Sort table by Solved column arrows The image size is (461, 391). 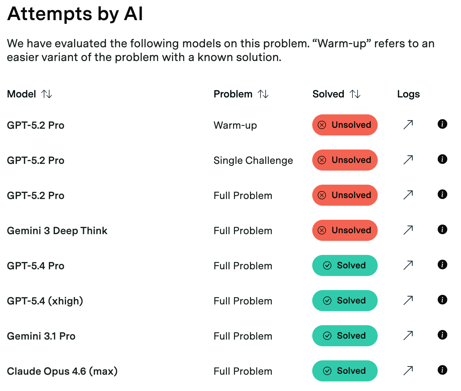tap(355, 94)
